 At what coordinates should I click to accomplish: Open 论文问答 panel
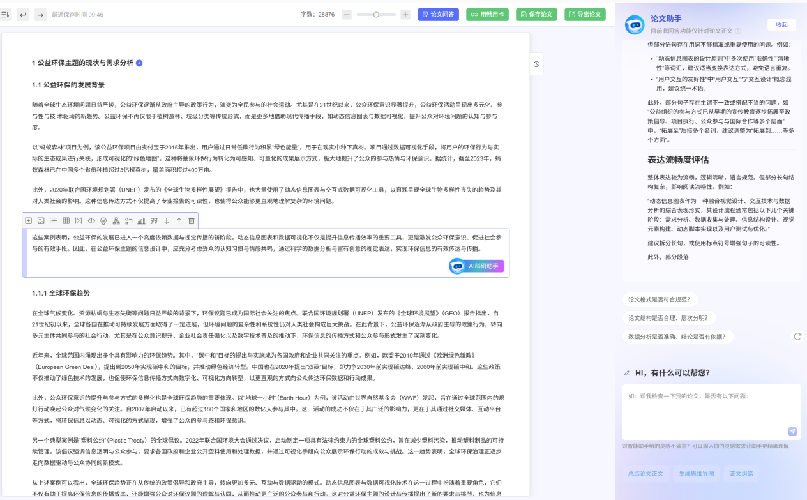[439, 14]
